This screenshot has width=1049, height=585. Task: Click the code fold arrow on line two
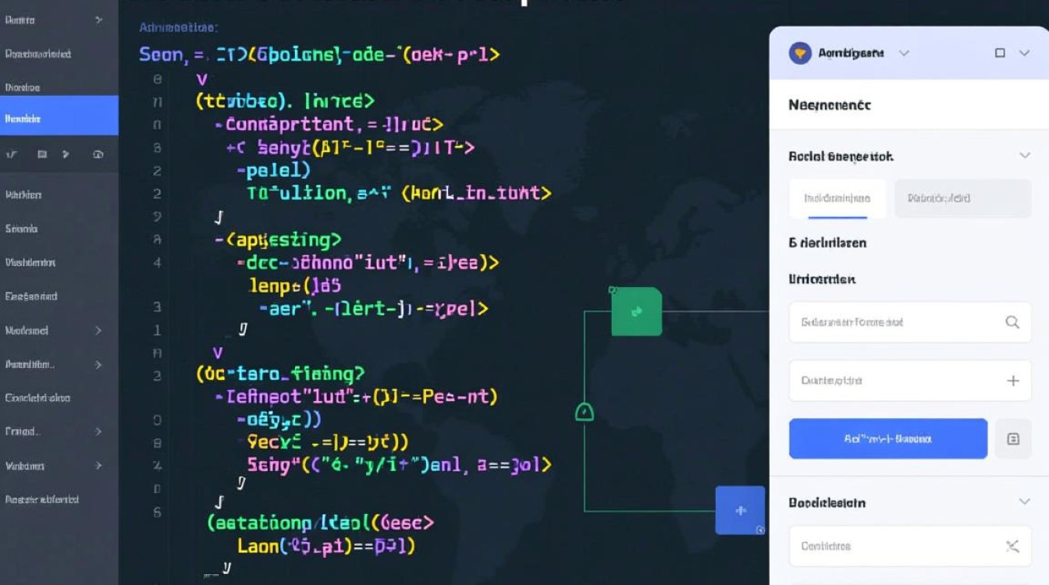pyautogui.click(x=203, y=79)
